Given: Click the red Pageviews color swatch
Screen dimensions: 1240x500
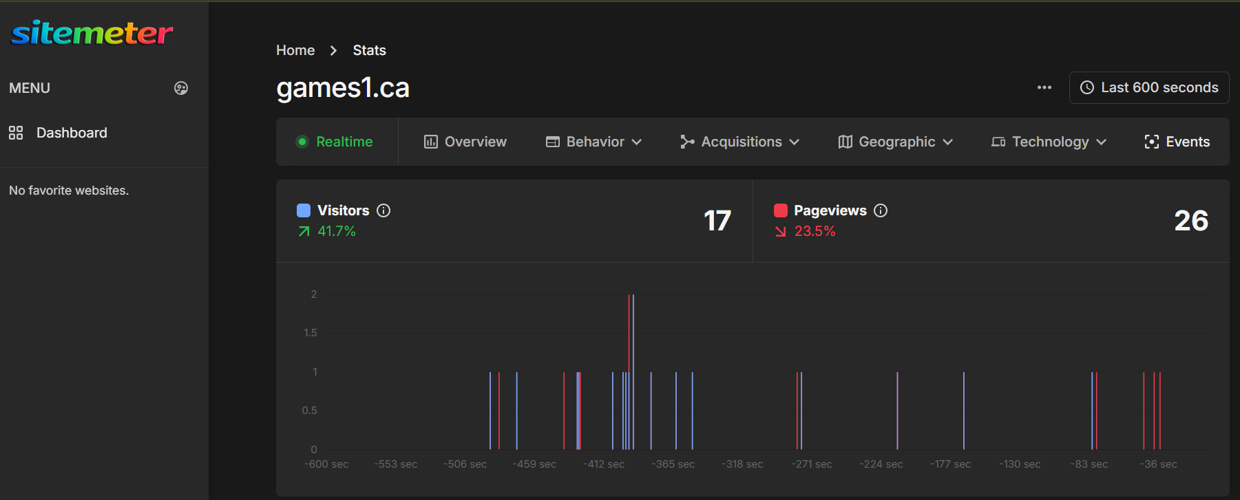Looking at the screenshot, I should pyautogui.click(x=781, y=210).
